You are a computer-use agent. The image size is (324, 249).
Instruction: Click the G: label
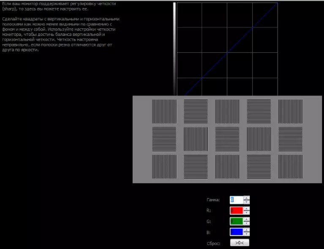[209, 221]
